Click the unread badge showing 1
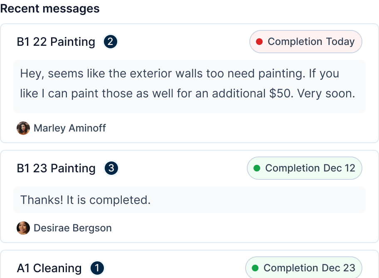This screenshot has height=278, width=379. click(97, 268)
